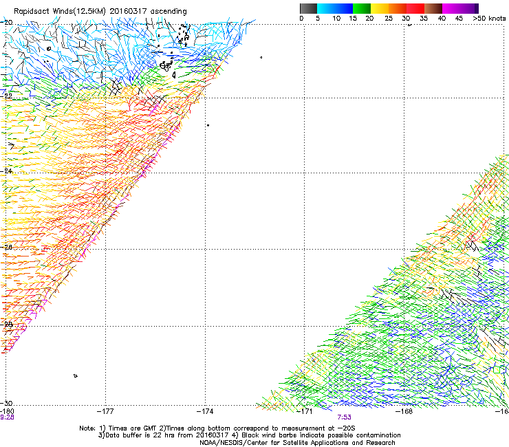Image resolution: width=509 pixels, height=447 pixels.
Task: Click the cyan-to-blue 5-15 knots legend band
Action: click(x=335, y=8)
